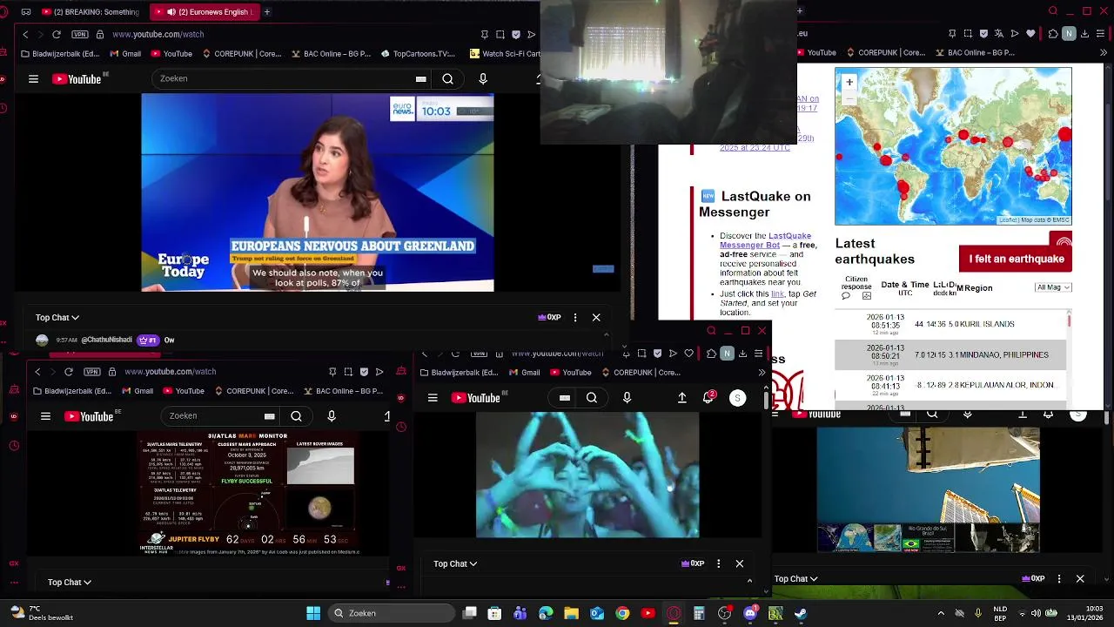Open the ad blocker shield in the Euronews window
Viewport: 1114px width, 627px height.
(x=516, y=34)
